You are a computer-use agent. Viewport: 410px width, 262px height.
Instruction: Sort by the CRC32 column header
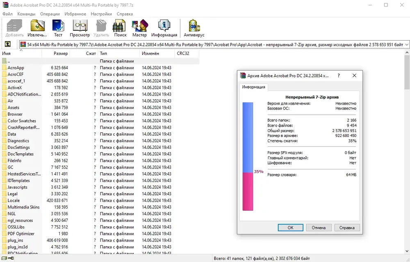[x=187, y=53]
